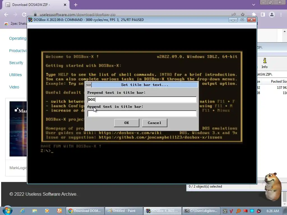Bookmark this page with star icon

pyautogui.click(x=243, y=15)
